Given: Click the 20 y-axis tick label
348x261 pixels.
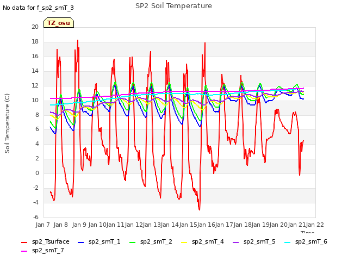Looking at the screenshot, I should click(35, 27).
